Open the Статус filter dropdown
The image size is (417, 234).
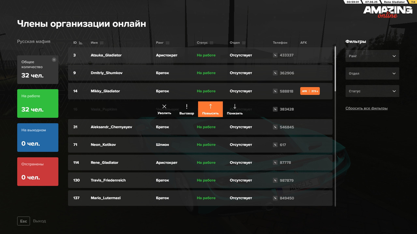coord(372,91)
